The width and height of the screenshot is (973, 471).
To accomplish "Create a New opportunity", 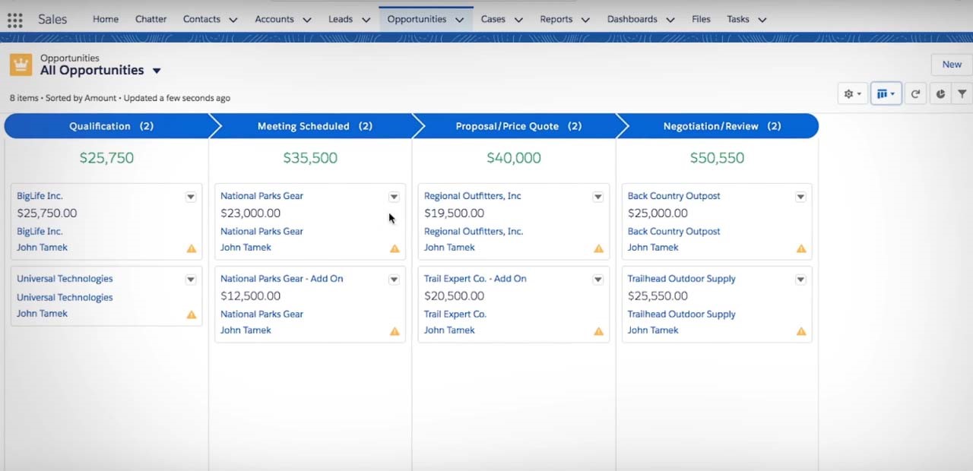I will pos(952,65).
